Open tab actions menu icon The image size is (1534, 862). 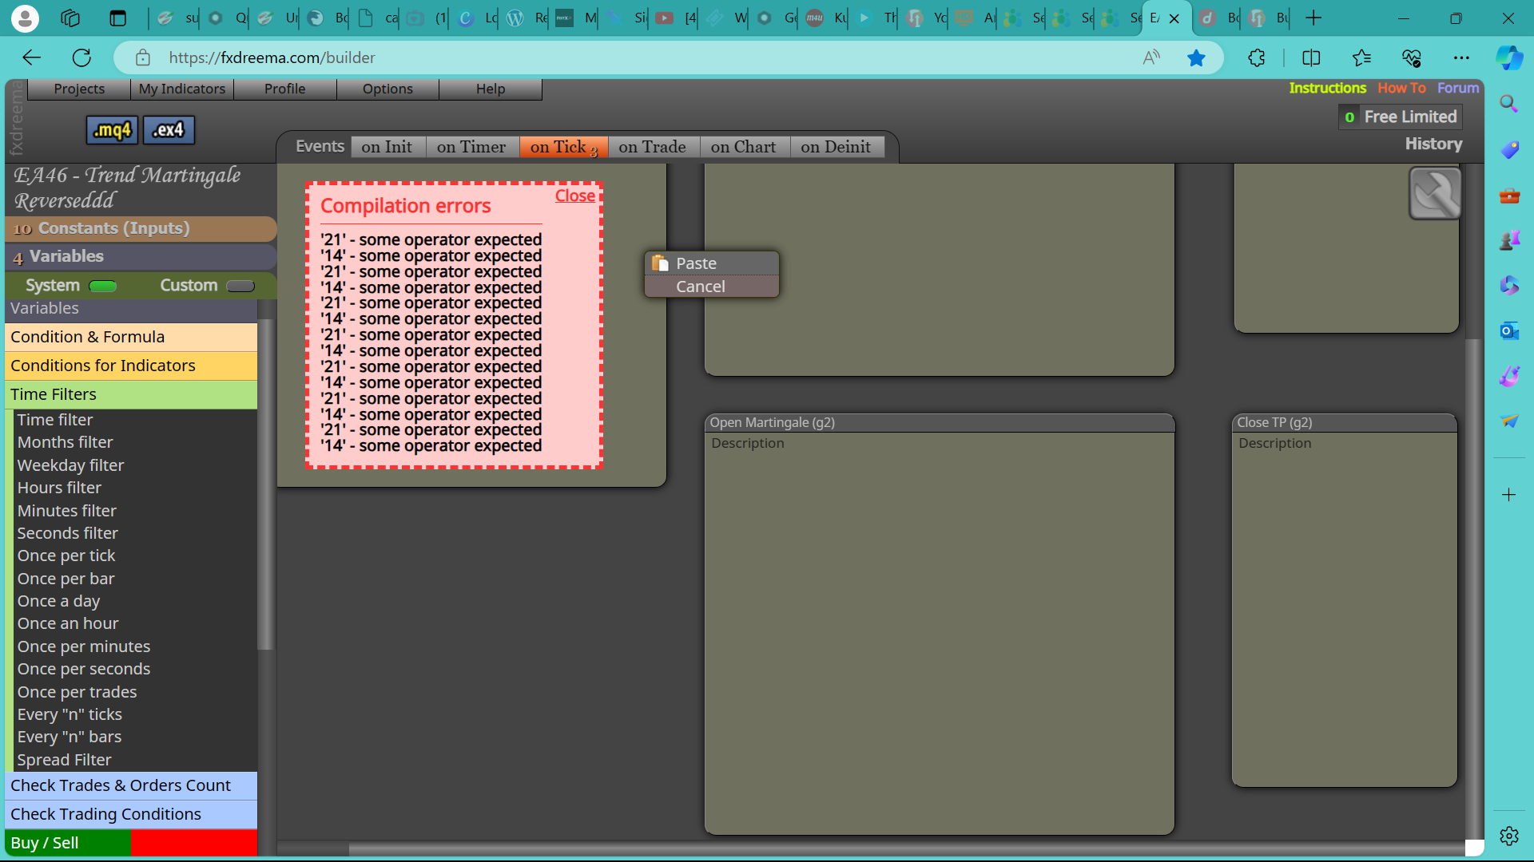click(x=117, y=18)
